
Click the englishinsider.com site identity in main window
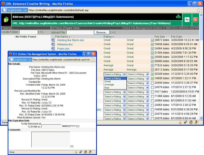coord(15,10)
